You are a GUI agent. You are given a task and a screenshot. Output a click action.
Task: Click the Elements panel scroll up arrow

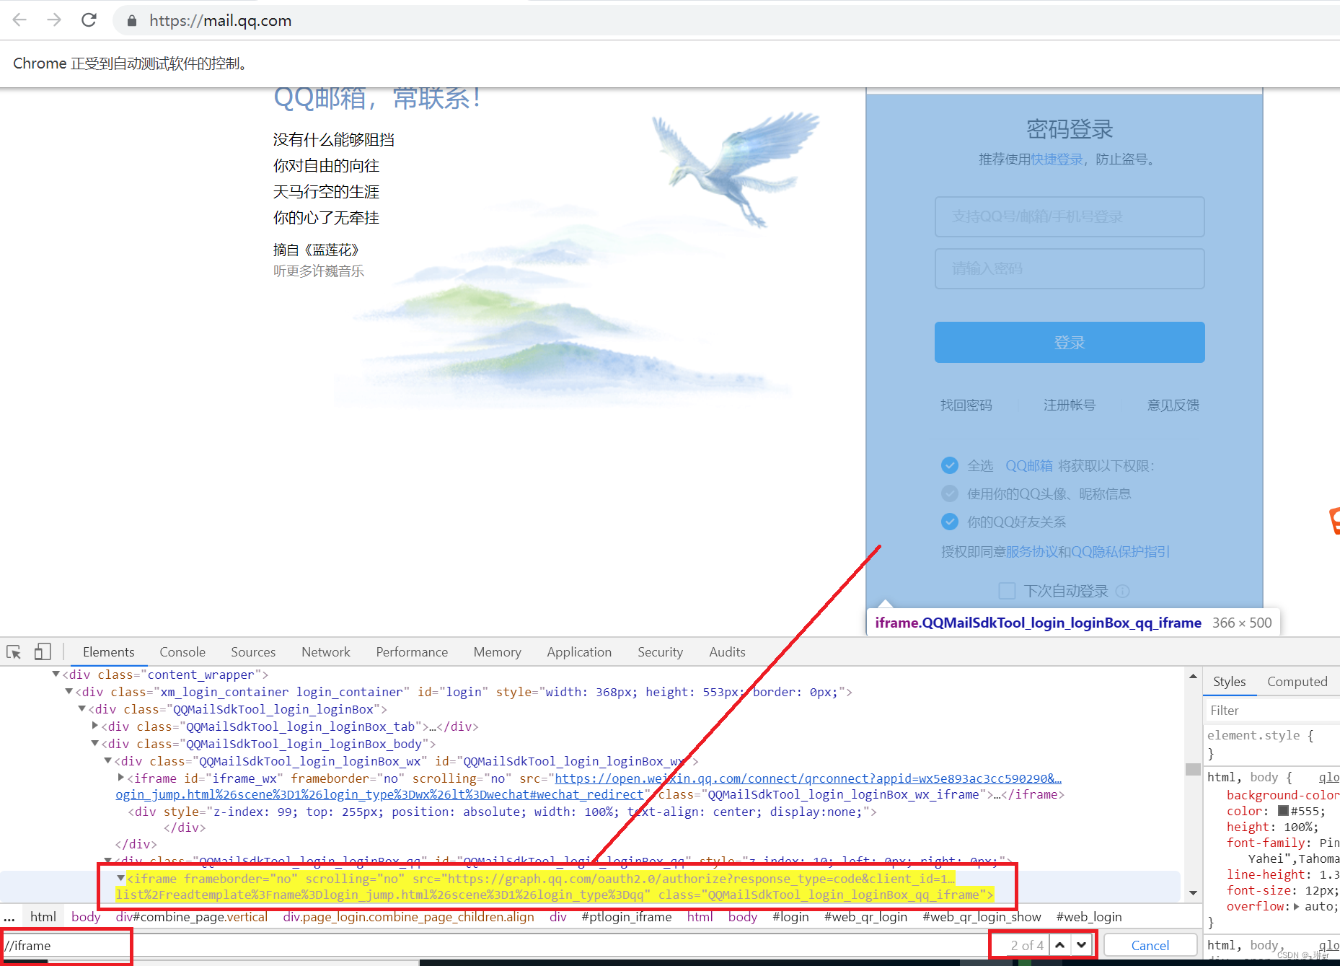coord(1193,676)
